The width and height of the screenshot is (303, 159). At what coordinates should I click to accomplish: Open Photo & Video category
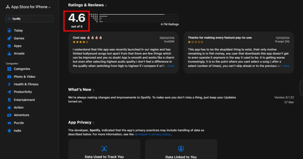(25, 77)
